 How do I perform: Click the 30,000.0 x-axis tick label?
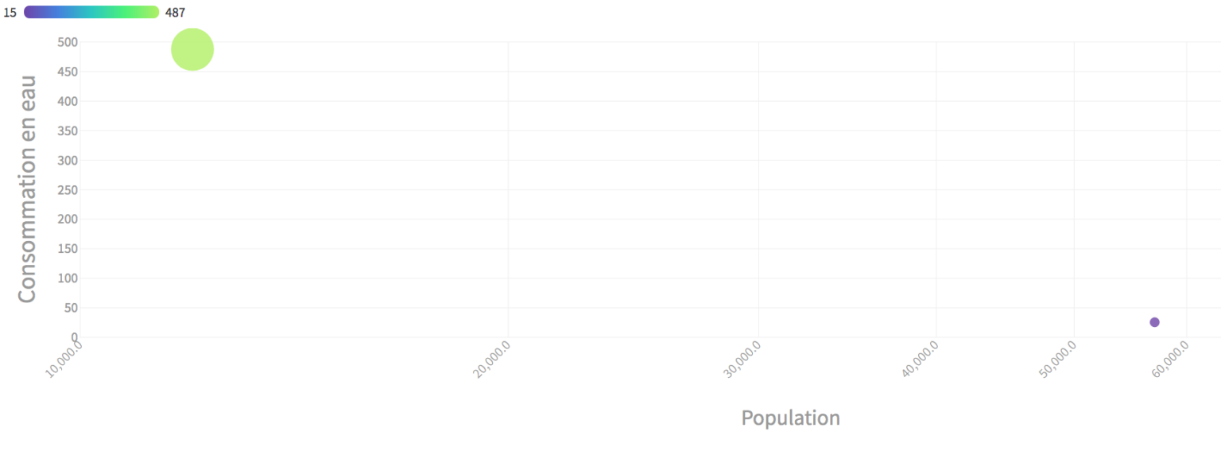click(x=742, y=359)
